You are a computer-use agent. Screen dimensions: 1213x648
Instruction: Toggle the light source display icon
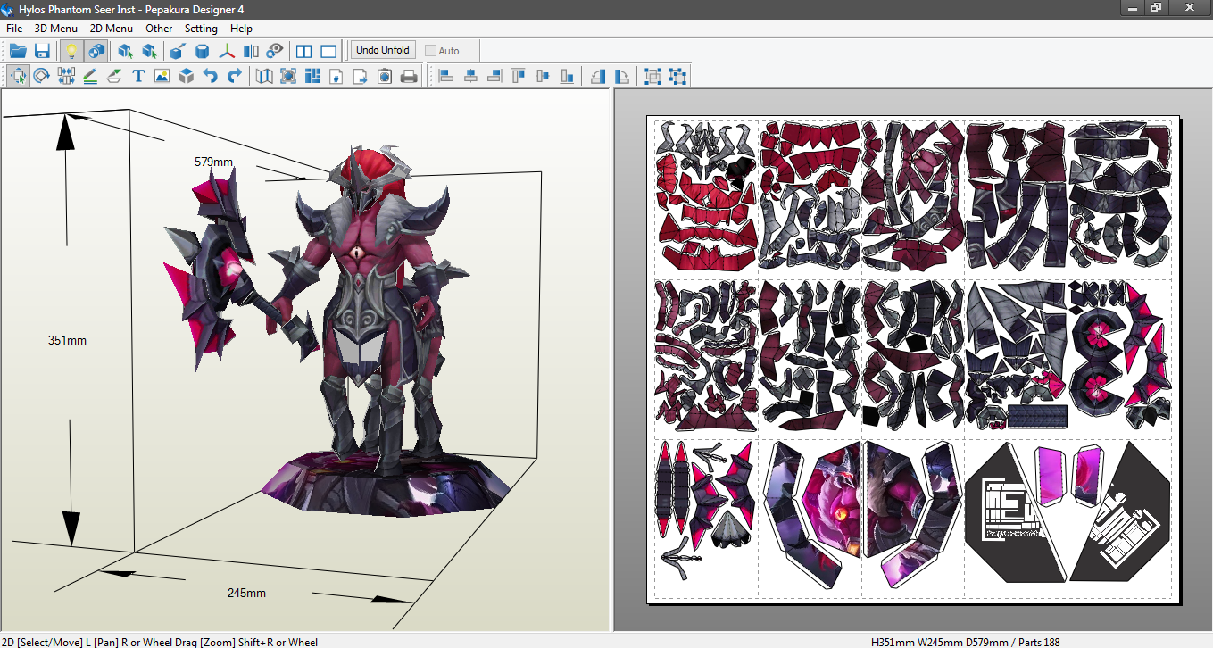[71, 51]
